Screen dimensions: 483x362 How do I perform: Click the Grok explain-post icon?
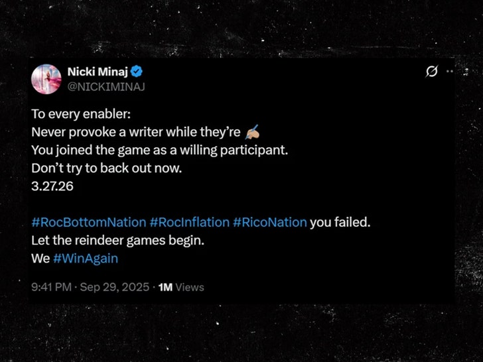[431, 72]
